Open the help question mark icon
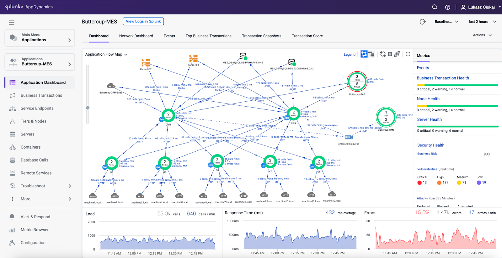The image size is (502, 258). point(448,7)
